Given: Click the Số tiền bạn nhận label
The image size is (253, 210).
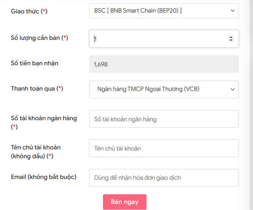Looking at the screenshot, I should 34,63.
